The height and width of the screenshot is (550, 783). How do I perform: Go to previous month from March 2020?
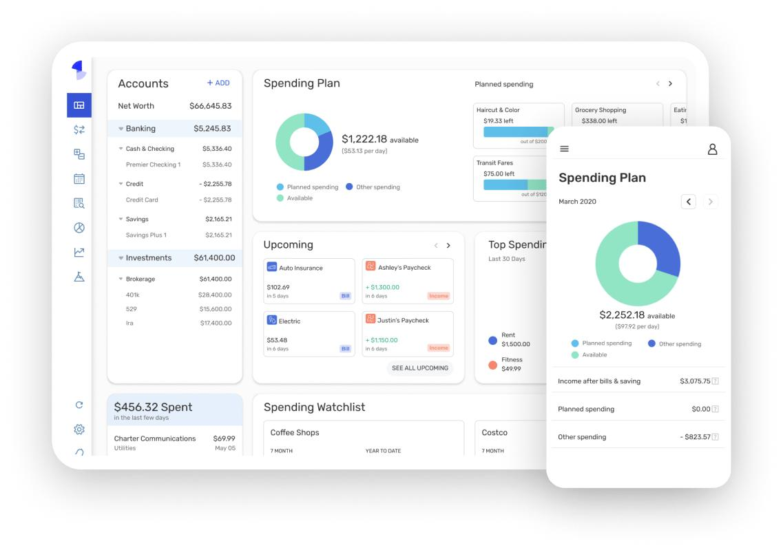pos(689,202)
